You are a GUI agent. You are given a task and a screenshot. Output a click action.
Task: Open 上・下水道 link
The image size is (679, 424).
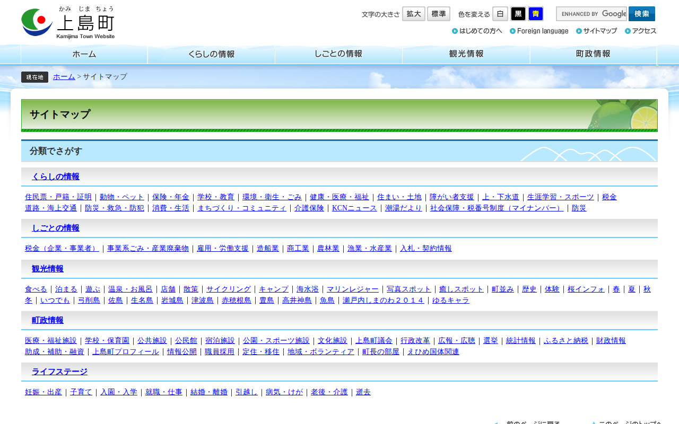pyautogui.click(x=501, y=197)
